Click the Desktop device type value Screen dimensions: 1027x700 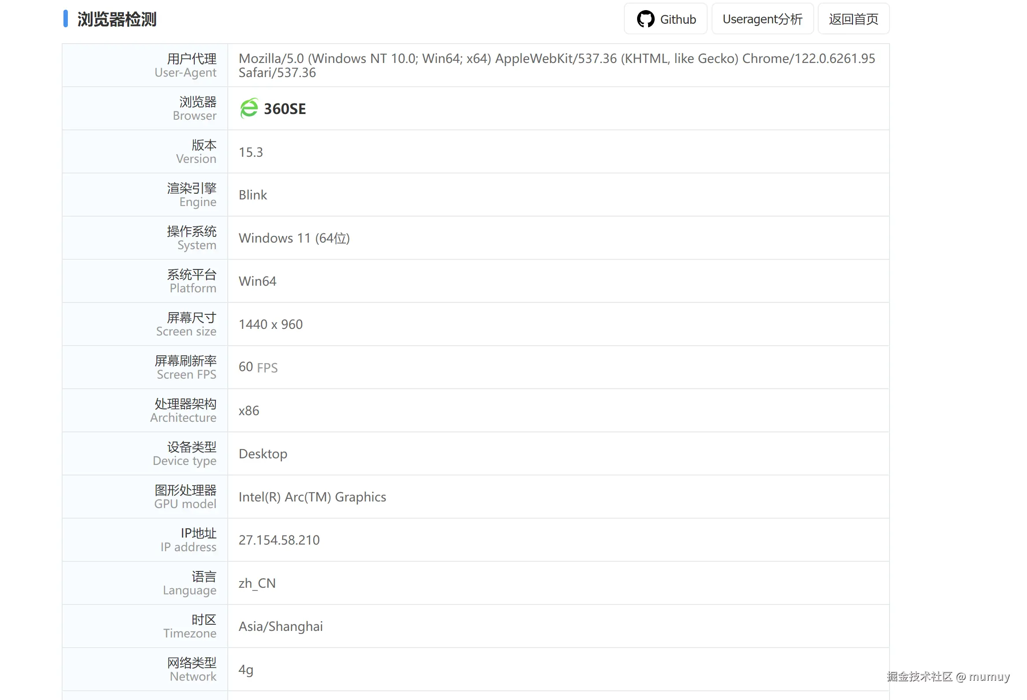click(263, 453)
